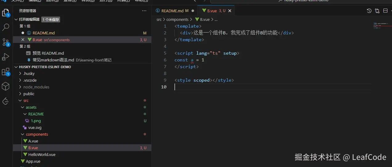Screen dimensions: 392x167
Task: Open the Extensions view in activity bar
Action: (x=6, y=72)
